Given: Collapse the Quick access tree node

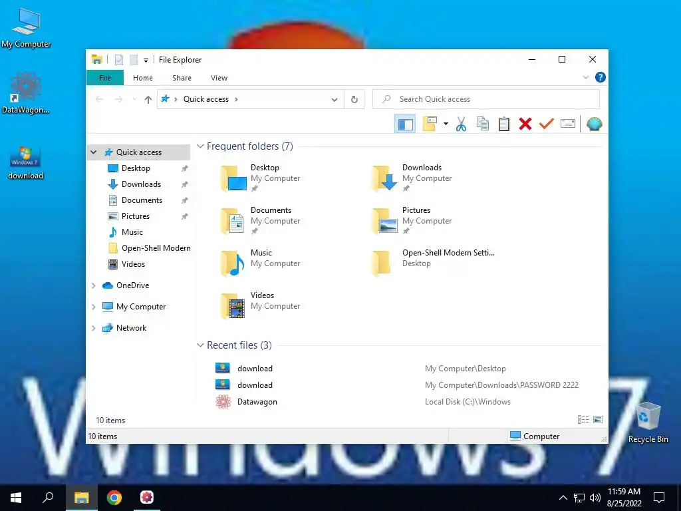Looking at the screenshot, I should coord(93,152).
